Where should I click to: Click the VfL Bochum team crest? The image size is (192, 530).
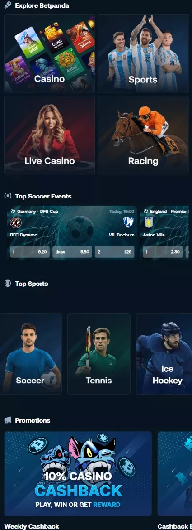[128, 222]
